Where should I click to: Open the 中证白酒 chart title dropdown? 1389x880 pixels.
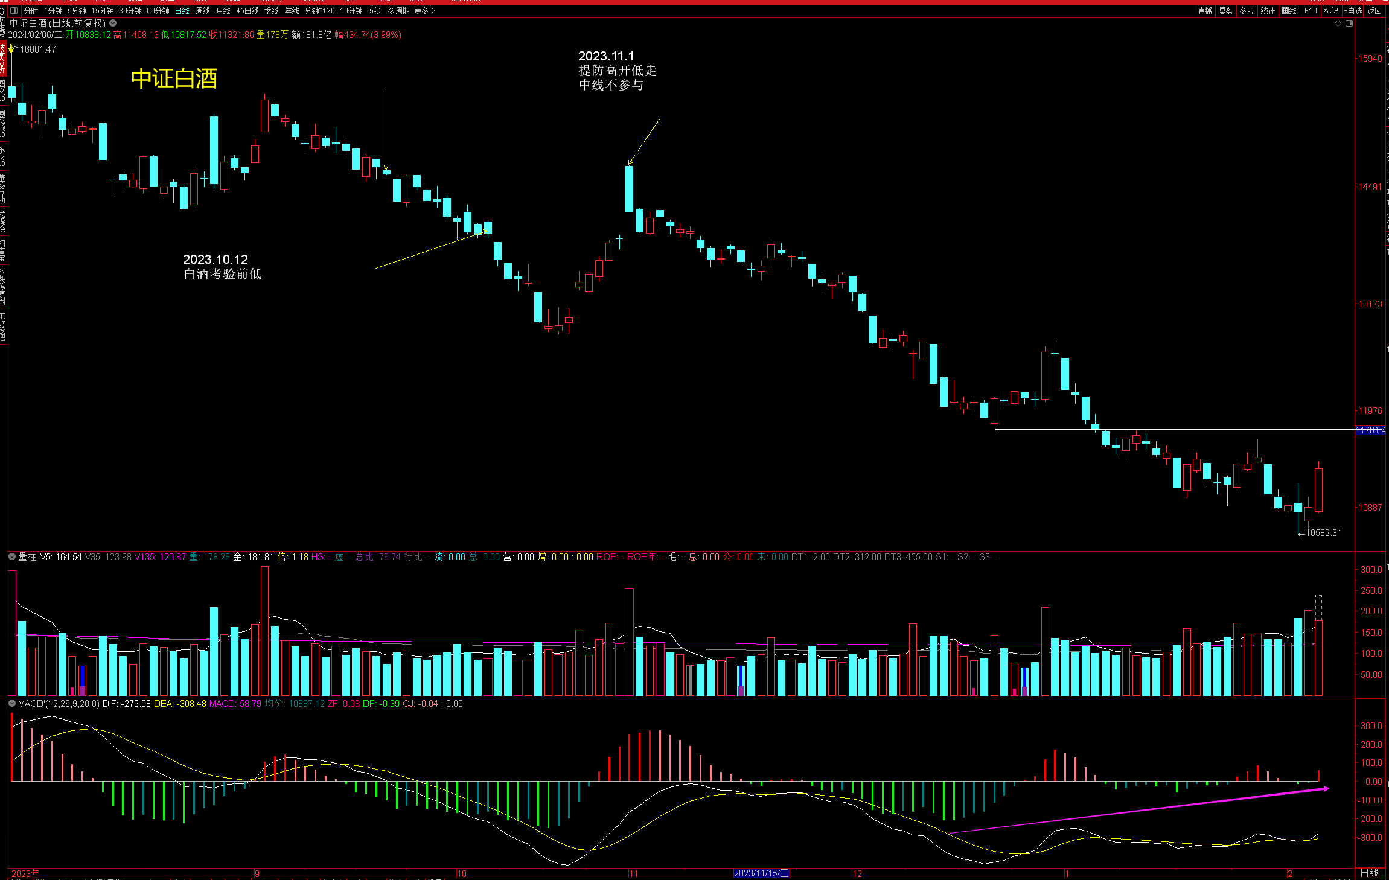pyautogui.click(x=113, y=24)
